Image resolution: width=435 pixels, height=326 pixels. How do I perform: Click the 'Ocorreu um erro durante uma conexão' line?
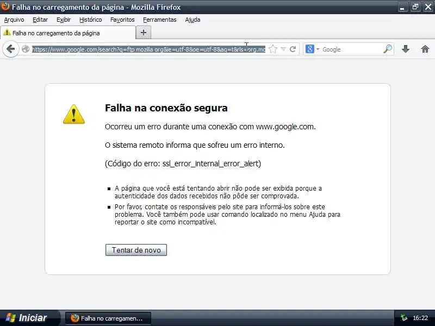point(210,127)
